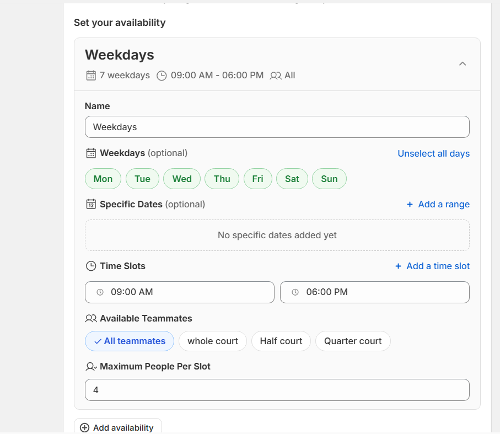This screenshot has height=434, width=500.
Task: Click the clock icon in start time field
Action: pyautogui.click(x=100, y=292)
